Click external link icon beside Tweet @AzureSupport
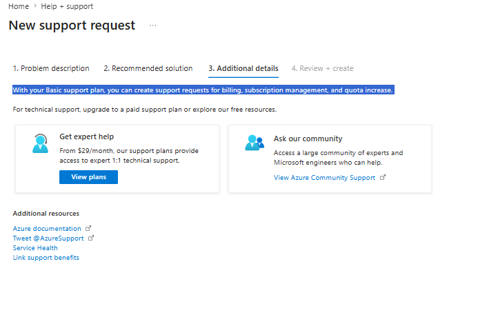Image resolution: width=487 pixels, height=326 pixels. pyautogui.click(x=91, y=238)
